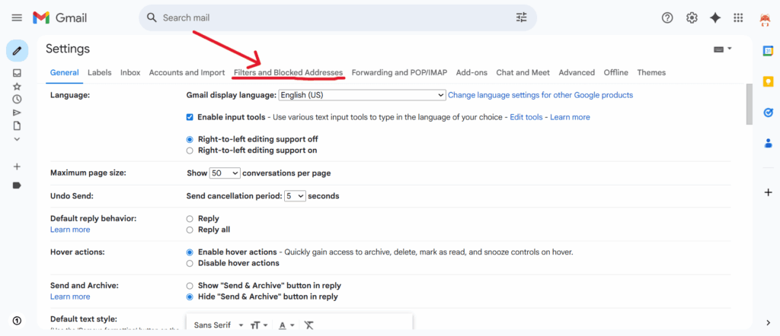This screenshot has height=336, width=780.
Task: Open the Google apps grid
Action: (738, 18)
